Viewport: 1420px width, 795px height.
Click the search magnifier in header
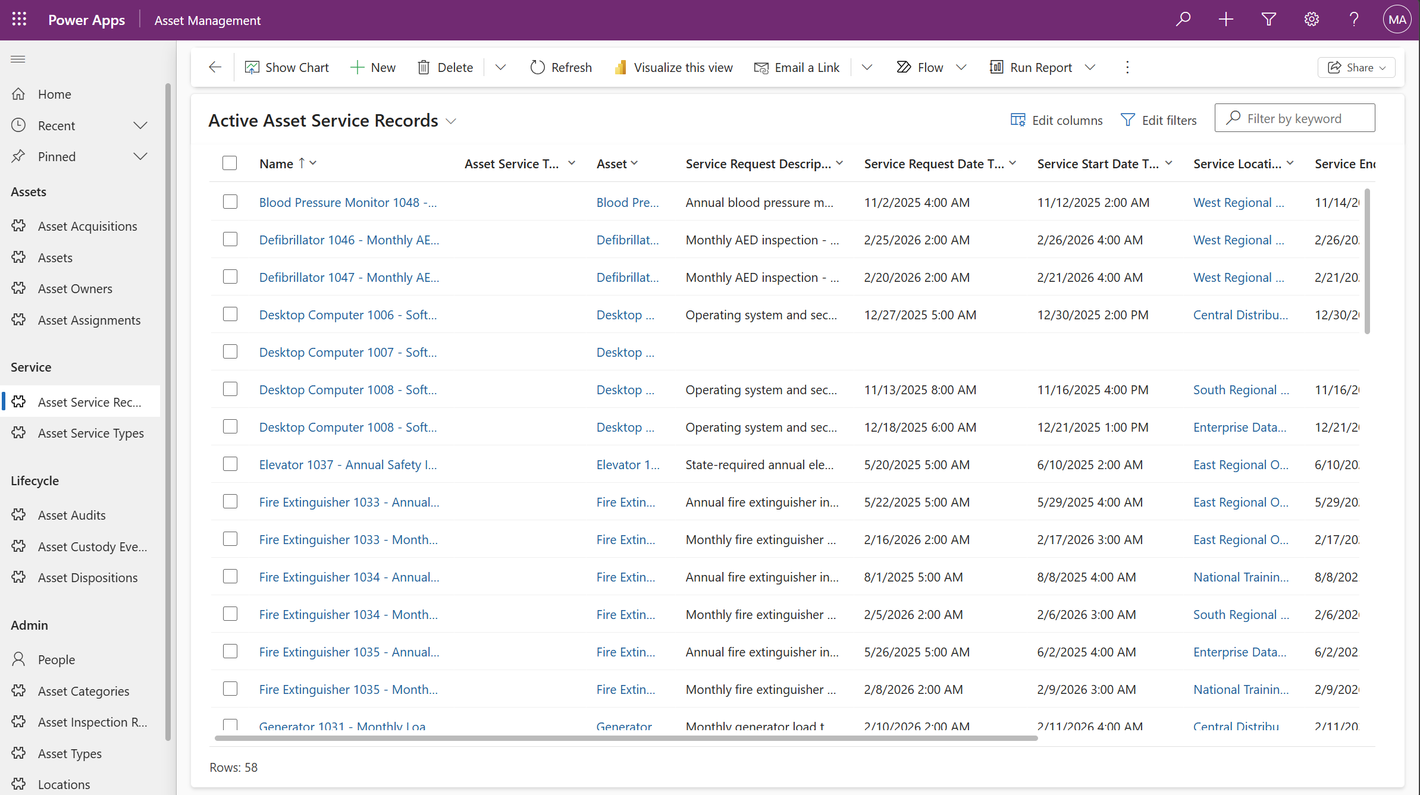tap(1183, 20)
